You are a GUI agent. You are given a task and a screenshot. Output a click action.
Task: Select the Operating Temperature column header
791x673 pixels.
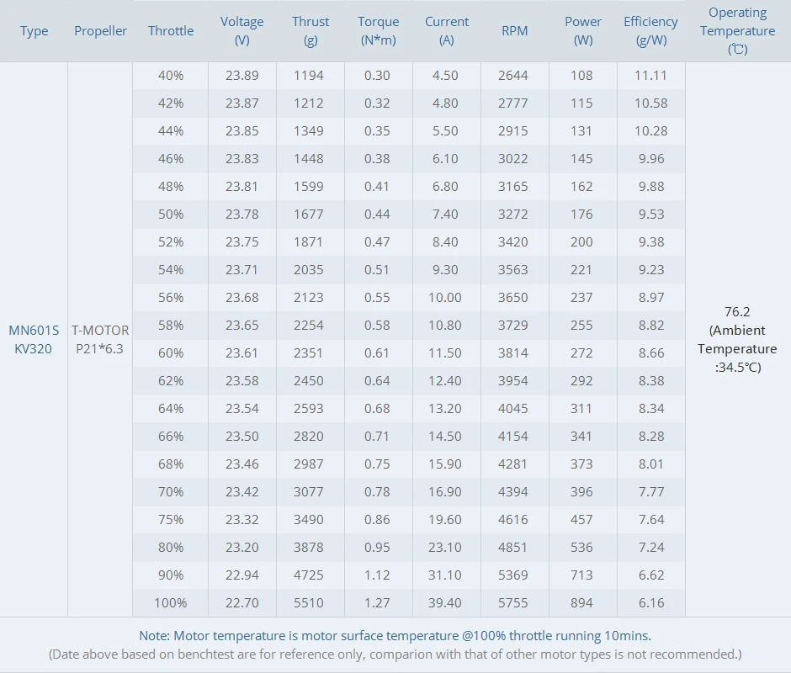pyautogui.click(x=737, y=31)
